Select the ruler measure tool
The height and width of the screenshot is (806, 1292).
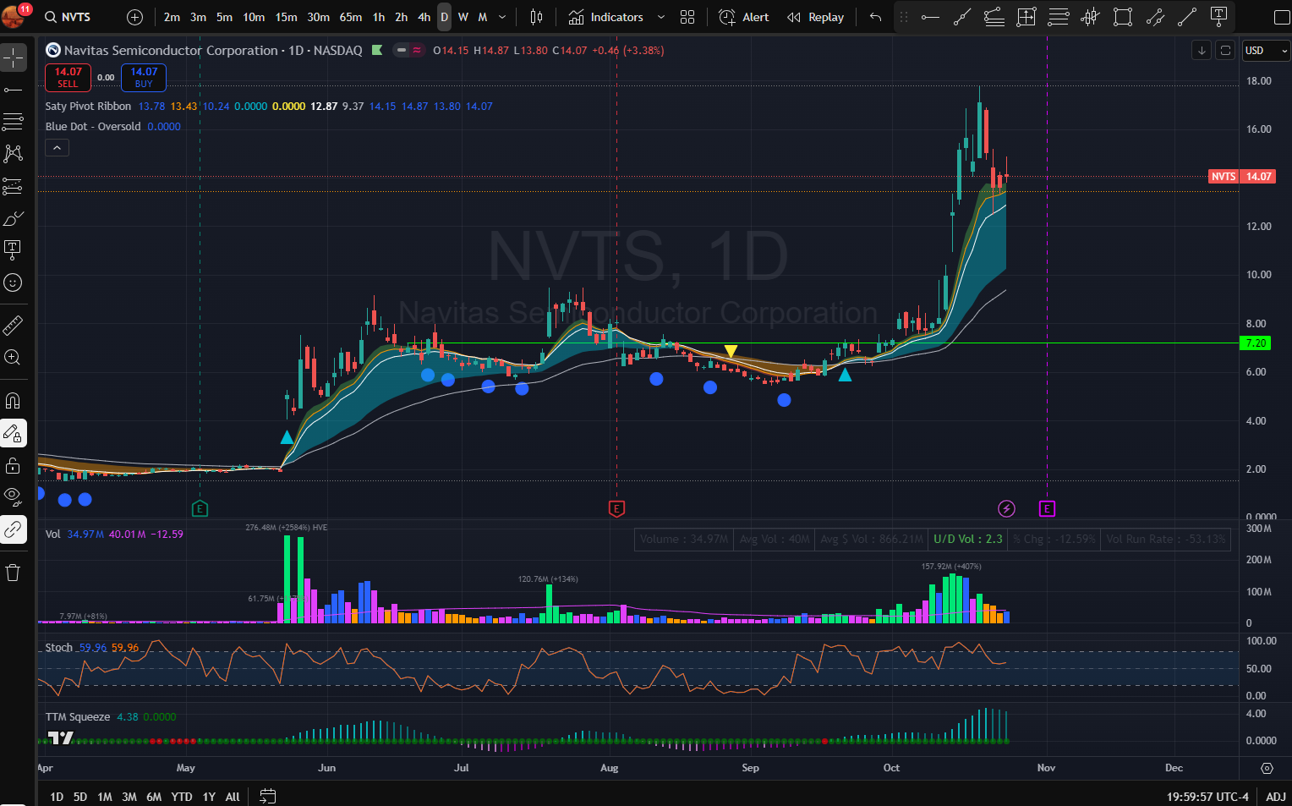click(x=13, y=325)
